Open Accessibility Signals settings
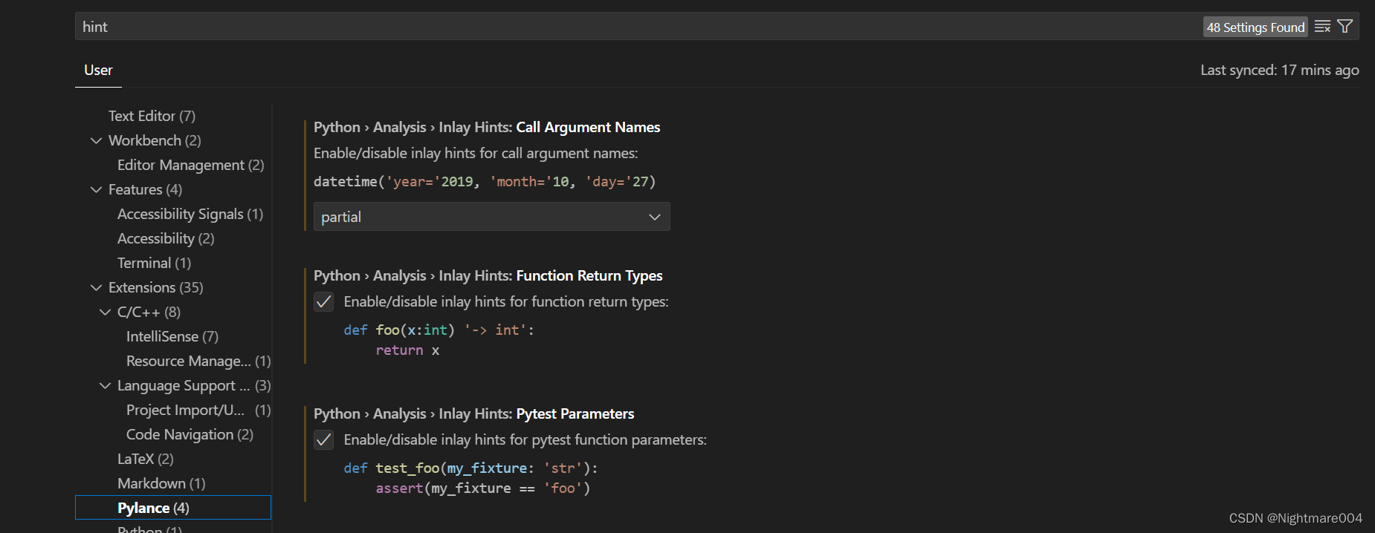This screenshot has width=1375, height=533. pos(190,214)
